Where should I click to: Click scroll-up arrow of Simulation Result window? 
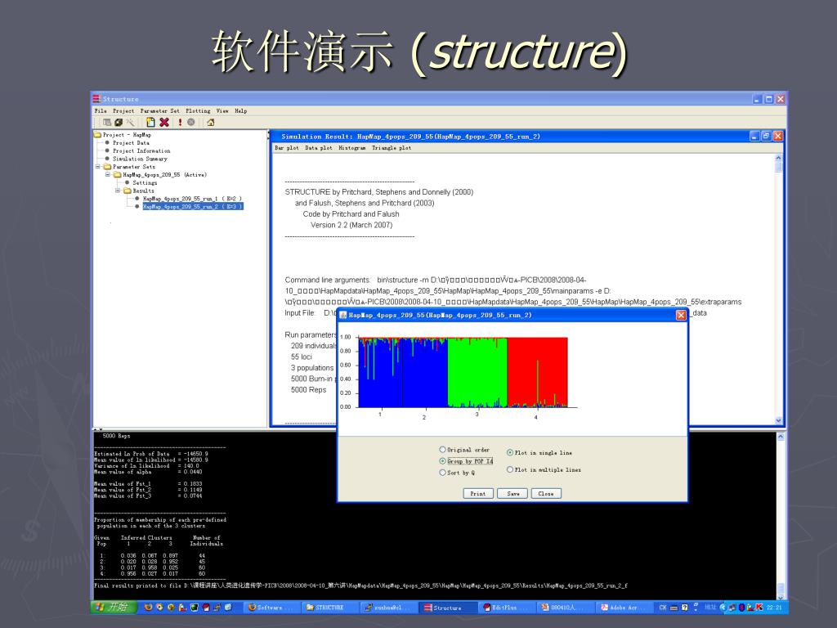[778, 158]
